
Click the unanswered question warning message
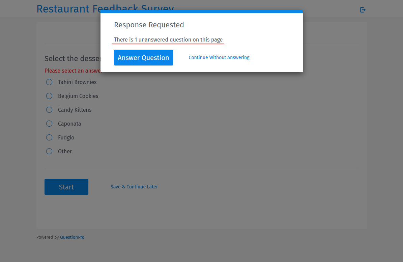[168, 40]
